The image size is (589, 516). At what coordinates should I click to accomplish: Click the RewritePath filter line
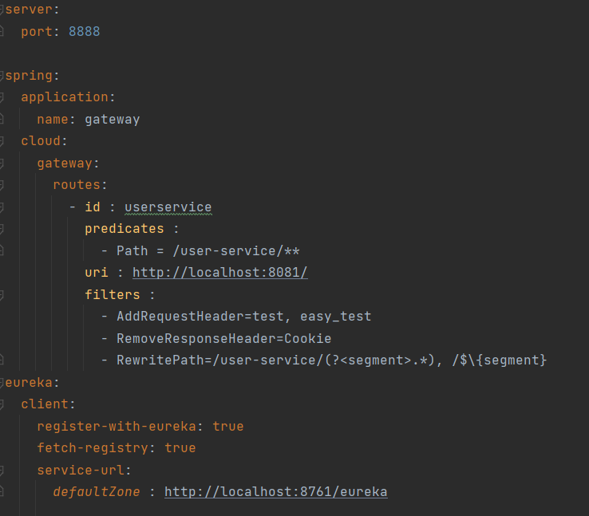pos(331,360)
